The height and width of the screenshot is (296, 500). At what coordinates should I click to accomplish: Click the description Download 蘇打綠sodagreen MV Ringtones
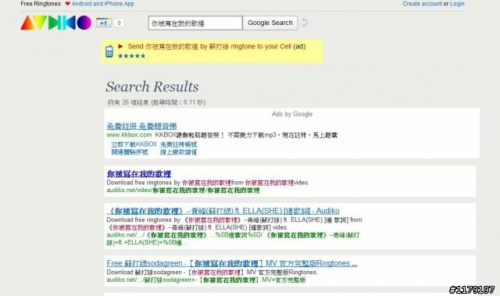[212, 273]
